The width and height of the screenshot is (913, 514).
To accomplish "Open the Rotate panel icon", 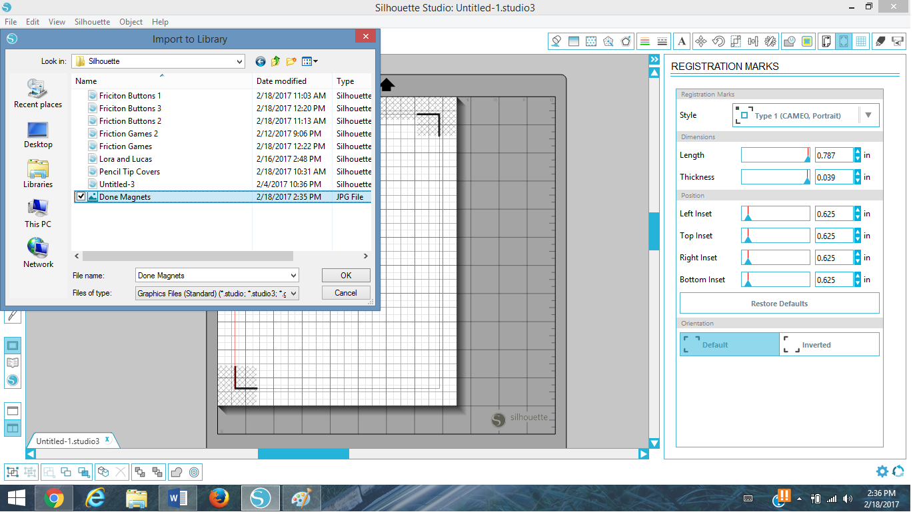I will (718, 41).
